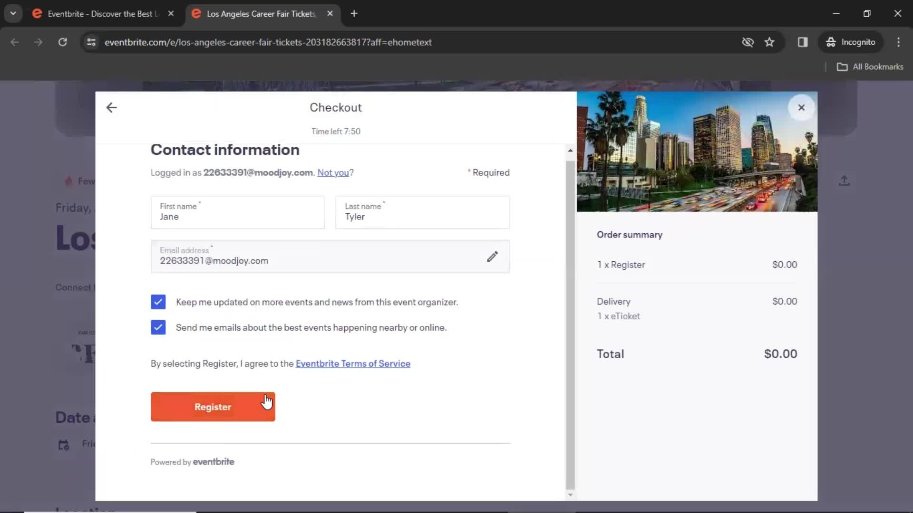Open new browser tab with plus button
Viewport: 913px width, 513px height.
[355, 14]
